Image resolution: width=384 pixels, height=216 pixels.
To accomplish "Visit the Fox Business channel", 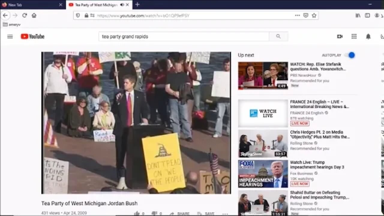I will (302, 174).
